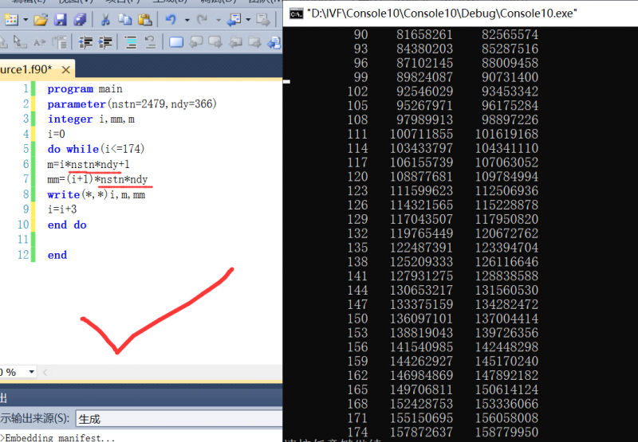638x442 pixels.
Task: Undo the last edit
Action: [170, 19]
